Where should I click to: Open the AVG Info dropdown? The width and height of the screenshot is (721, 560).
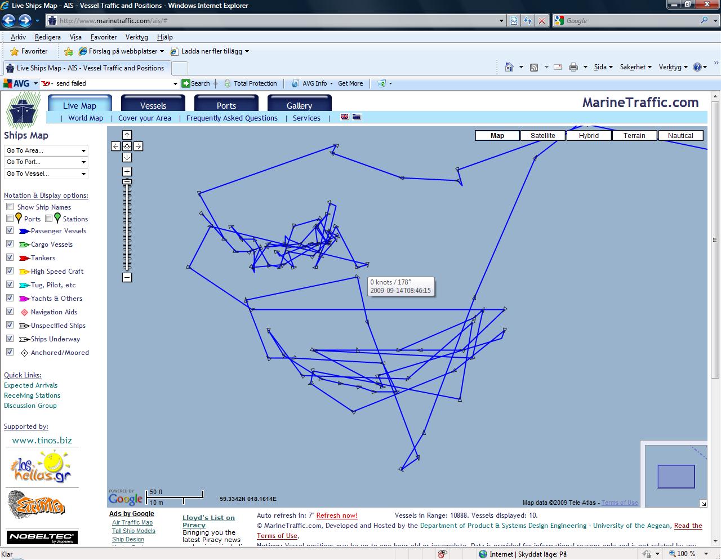coord(313,83)
